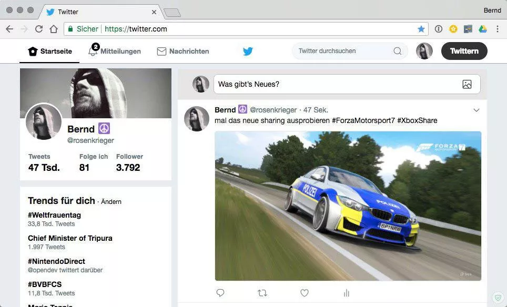This screenshot has height=307, width=507.
Task: Open the Forza police car image
Action: [x=348, y=206]
